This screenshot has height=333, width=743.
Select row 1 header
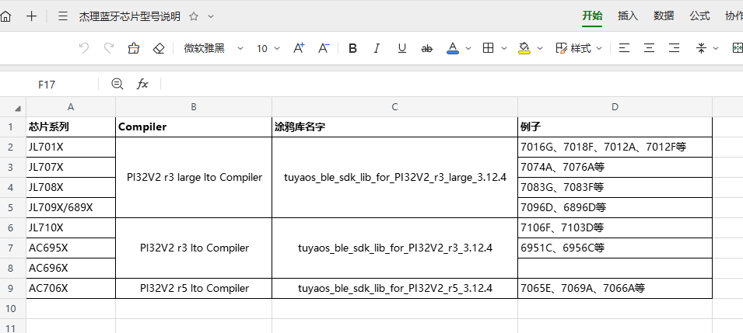tap(12, 127)
